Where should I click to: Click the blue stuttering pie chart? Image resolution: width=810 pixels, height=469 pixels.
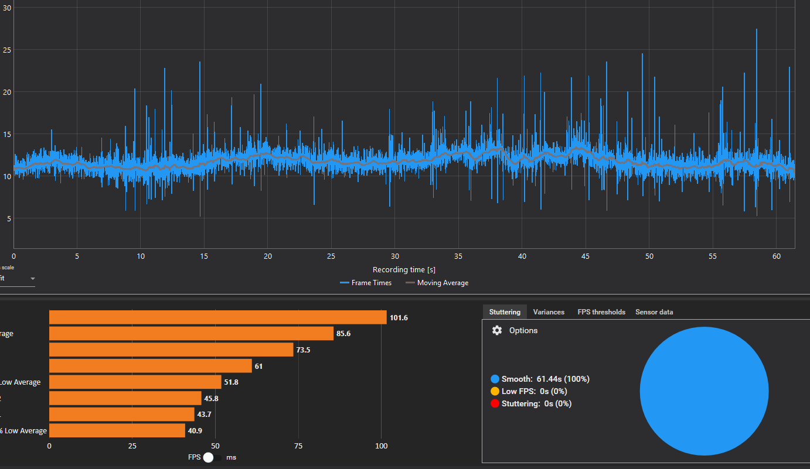(704, 391)
